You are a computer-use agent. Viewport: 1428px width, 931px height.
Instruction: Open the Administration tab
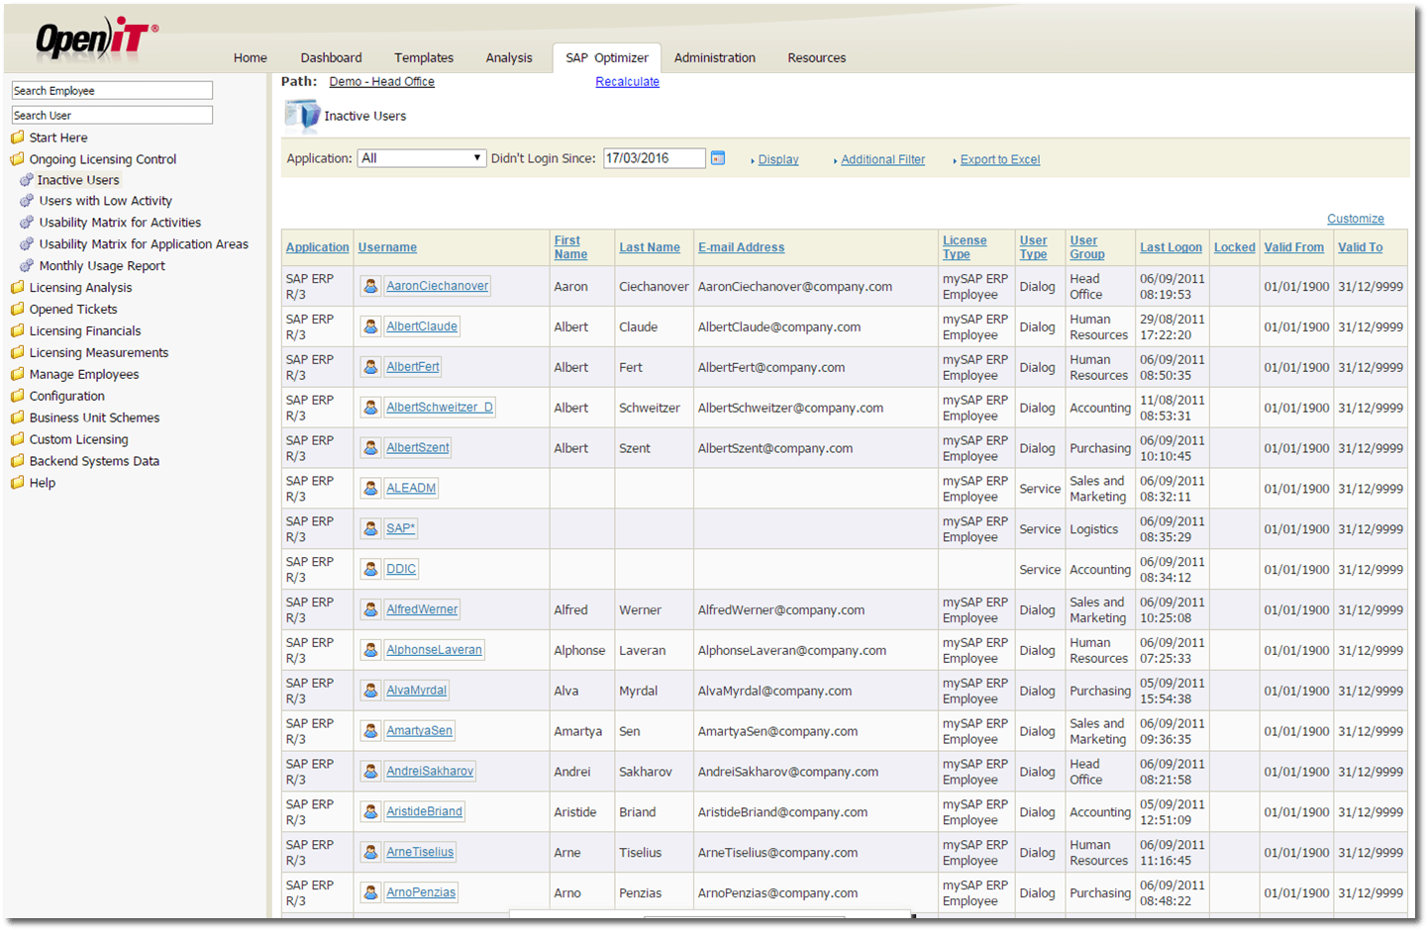point(715,58)
